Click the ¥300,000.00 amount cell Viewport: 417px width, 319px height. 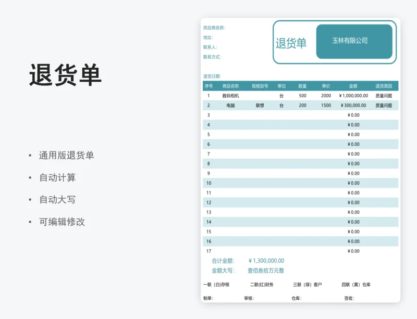tap(353, 106)
